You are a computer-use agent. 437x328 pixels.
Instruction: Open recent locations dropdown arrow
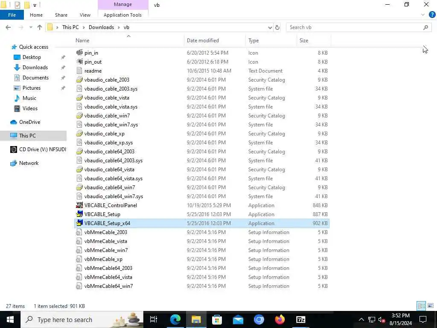[x=31, y=27]
